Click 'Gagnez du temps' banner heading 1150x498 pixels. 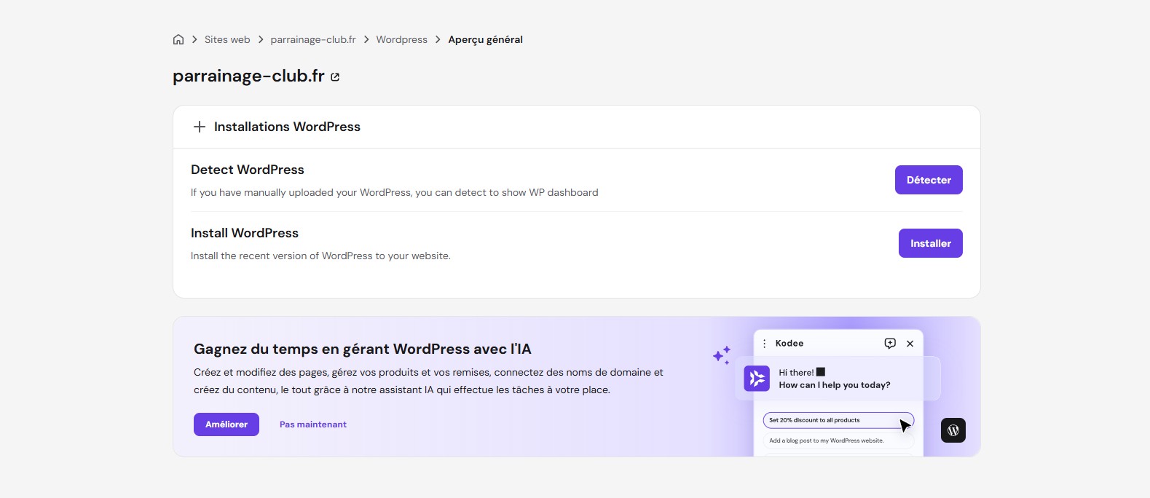tap(363, 349)
